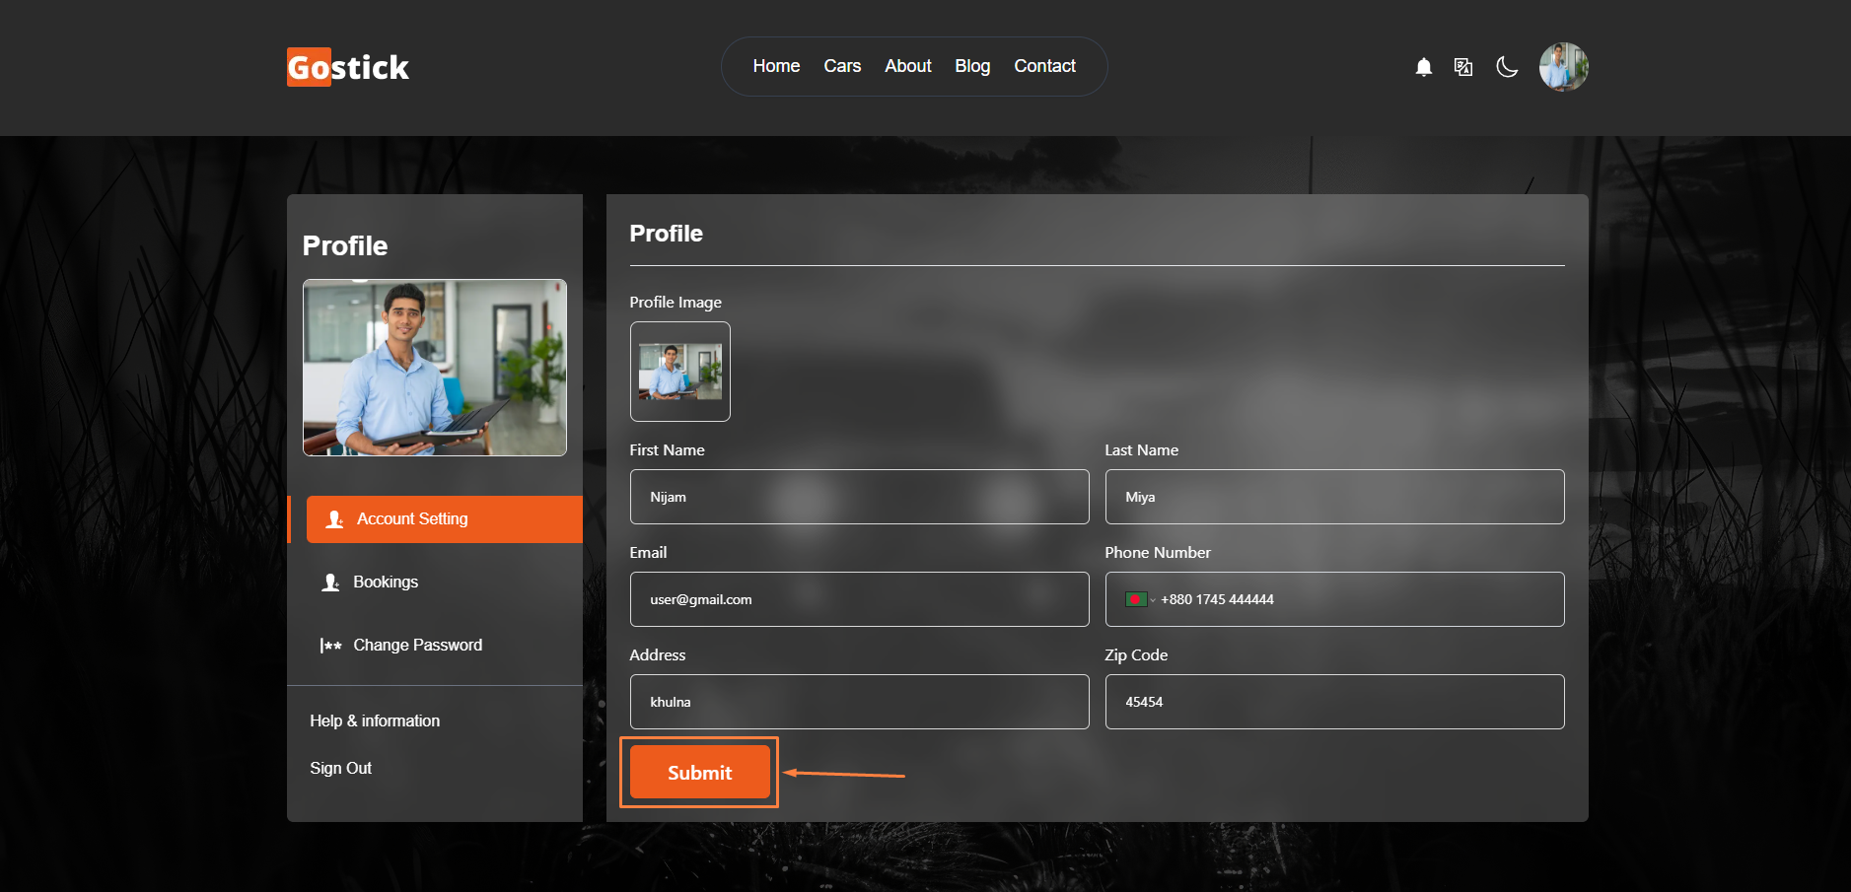Open the Blog page link
Image resolution: width=1851 pixels, height=892 pixels.
click(x=971, y=66)
